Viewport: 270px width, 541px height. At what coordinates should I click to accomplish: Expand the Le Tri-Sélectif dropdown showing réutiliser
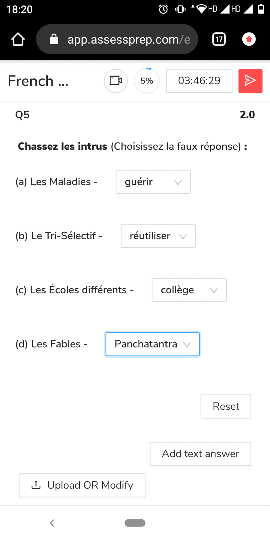click(x=158, y=236)
